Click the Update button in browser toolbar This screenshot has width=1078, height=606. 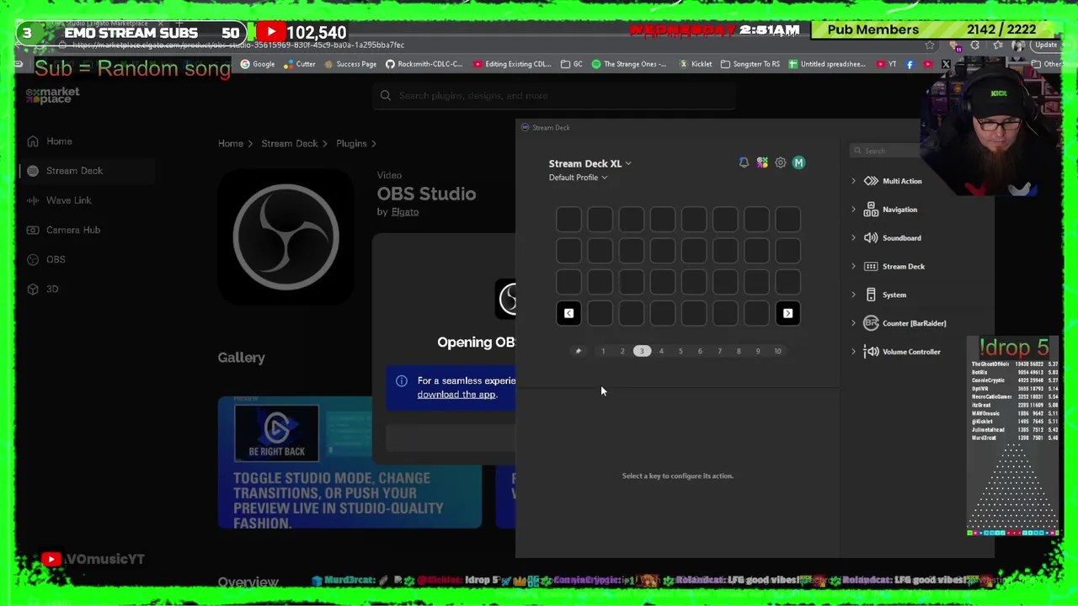(1046, 45)
